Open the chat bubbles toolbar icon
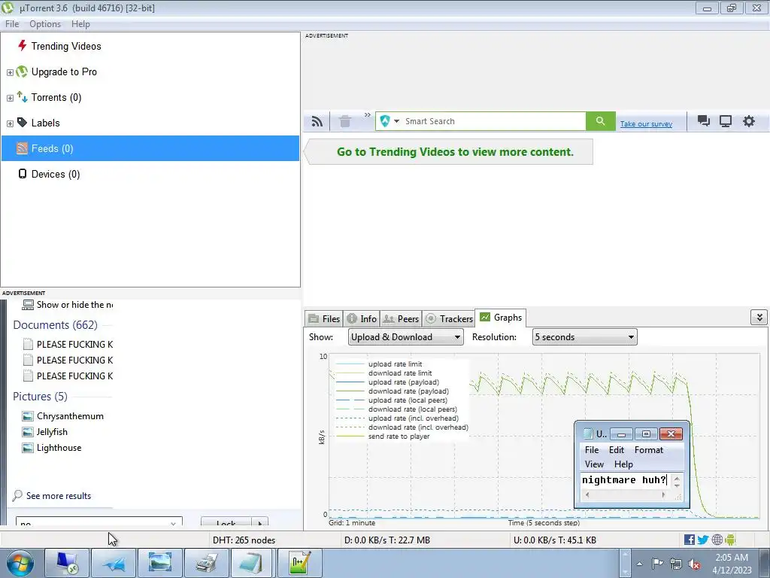 tap(704, 121)
